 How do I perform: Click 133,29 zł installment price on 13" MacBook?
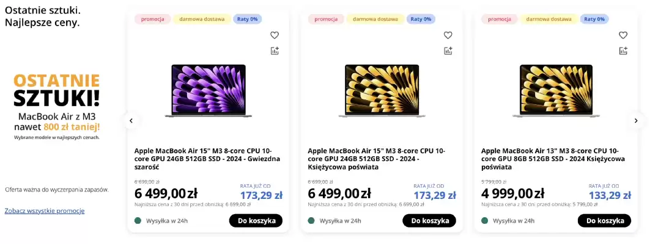click(x=610, y=195)
